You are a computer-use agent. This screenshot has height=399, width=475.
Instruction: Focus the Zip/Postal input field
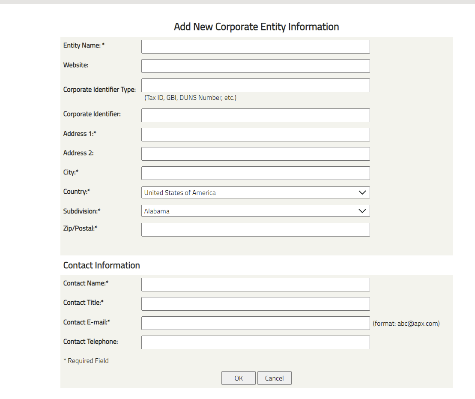click(255, 230)
